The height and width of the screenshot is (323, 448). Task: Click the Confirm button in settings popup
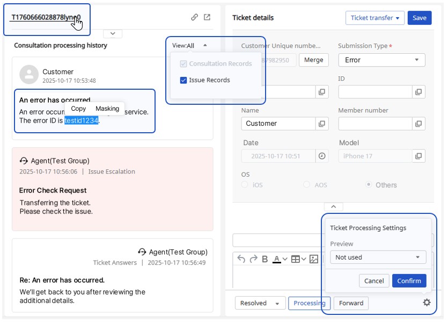409,281
